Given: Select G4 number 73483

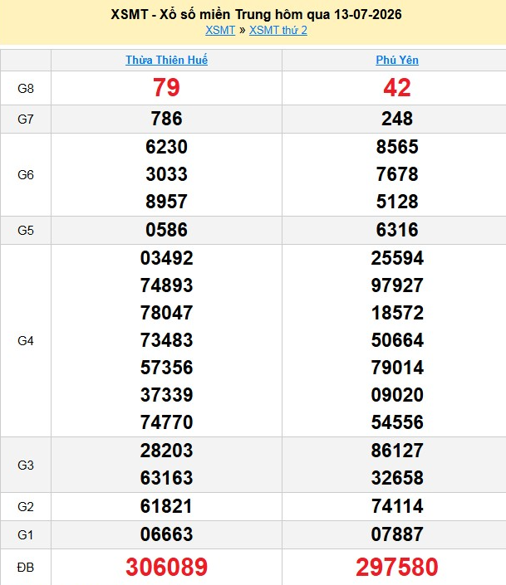Looking at the screenshot, I should [166, 340].
